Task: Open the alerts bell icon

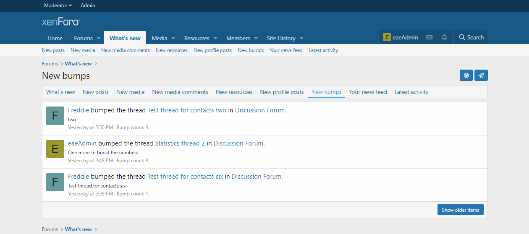Action: click(x=444, y=37)
